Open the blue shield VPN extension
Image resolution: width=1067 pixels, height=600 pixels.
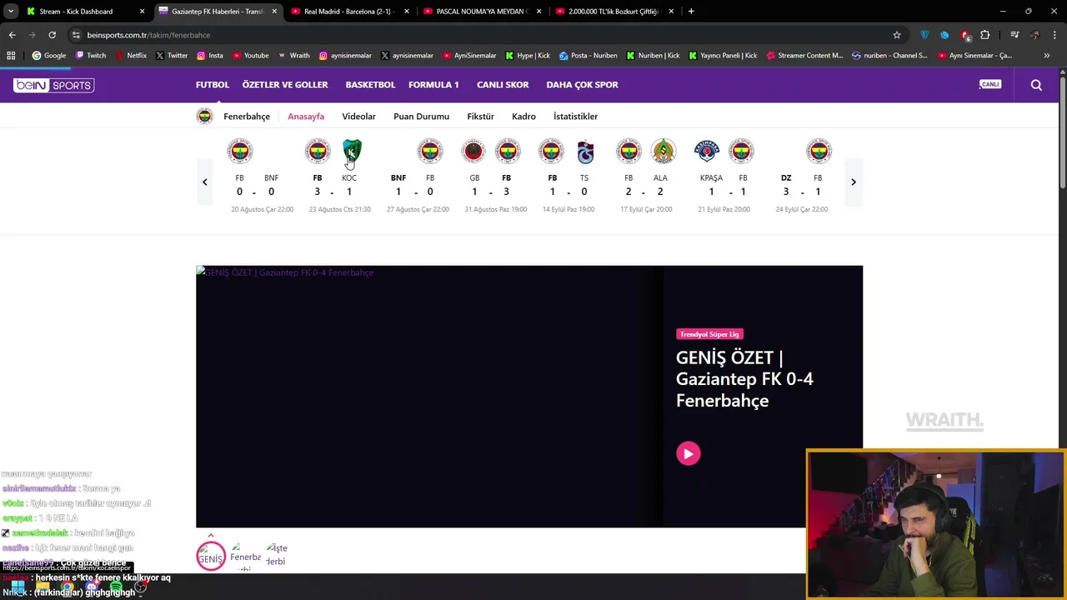(924, 35)
